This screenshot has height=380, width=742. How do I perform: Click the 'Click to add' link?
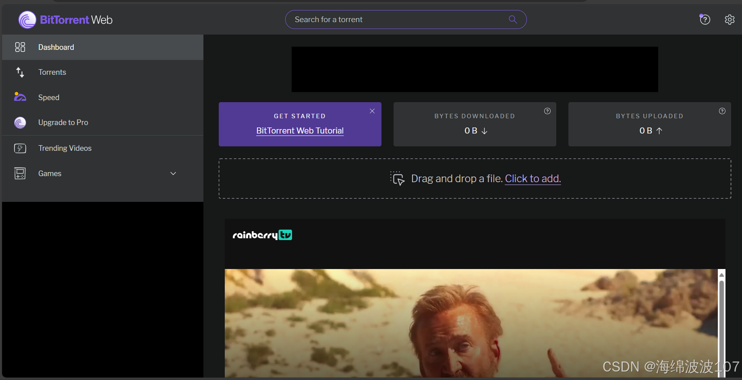click(x=533, y=179)
